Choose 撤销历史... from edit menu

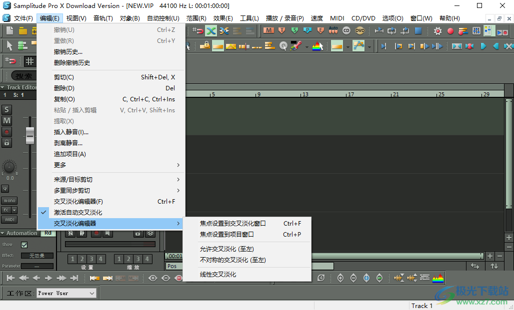pos(111,52)
